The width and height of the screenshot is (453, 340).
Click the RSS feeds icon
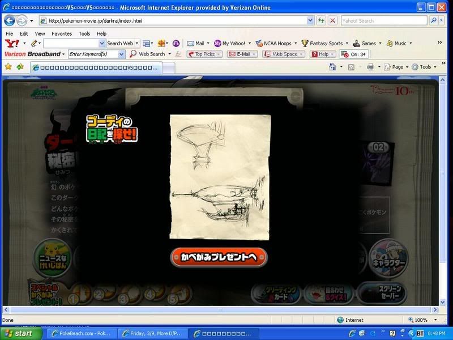(351, 67)
